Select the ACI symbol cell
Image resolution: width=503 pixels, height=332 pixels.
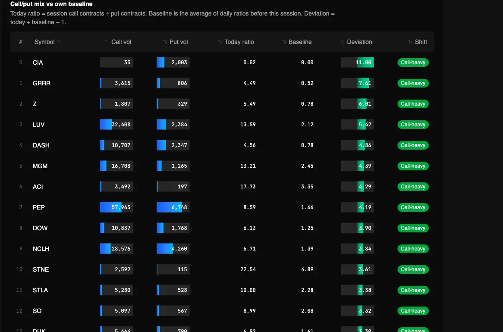(38, 187)
